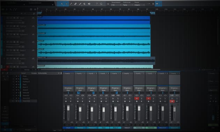The image size is (220, 132).
Task: Click the Rythmus channel pan slider
Action: tap(80, 93)
